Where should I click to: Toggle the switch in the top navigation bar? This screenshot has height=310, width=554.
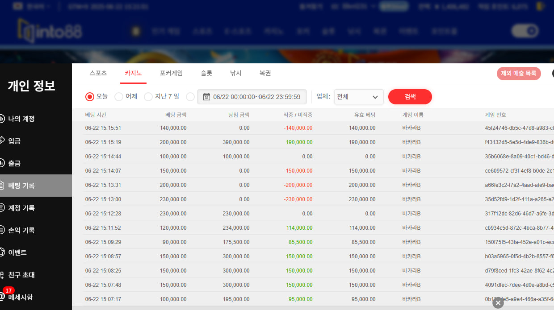pyautogui.click(x=525, y=31)
